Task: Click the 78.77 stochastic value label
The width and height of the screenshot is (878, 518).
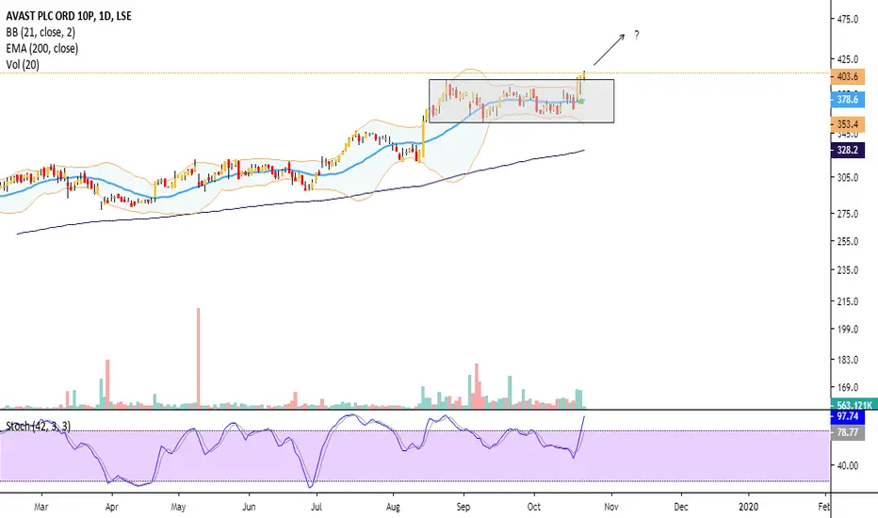Action: [848, 432]
